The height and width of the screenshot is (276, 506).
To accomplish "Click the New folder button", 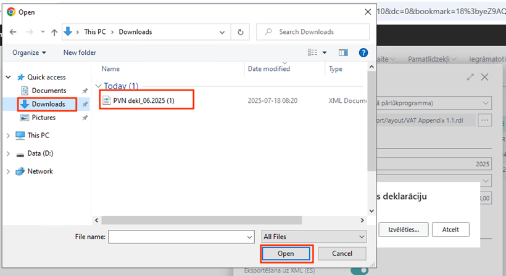I will coord(80,53).
